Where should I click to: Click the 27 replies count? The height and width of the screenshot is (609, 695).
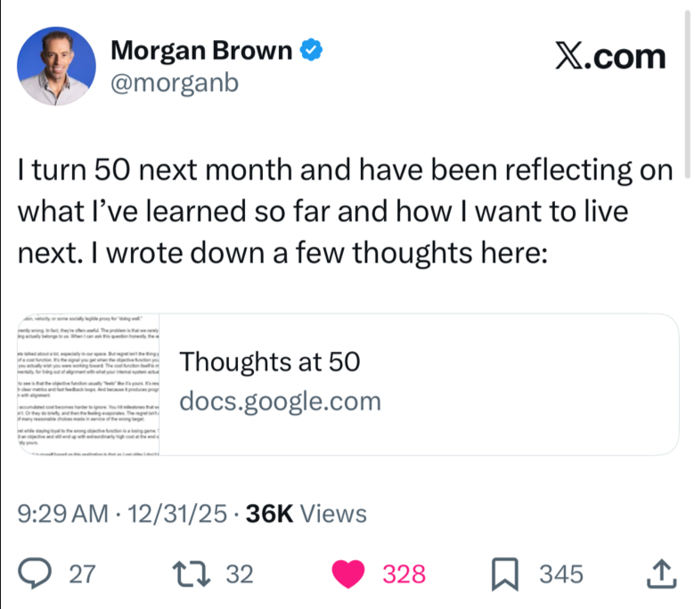pos(82,574)
